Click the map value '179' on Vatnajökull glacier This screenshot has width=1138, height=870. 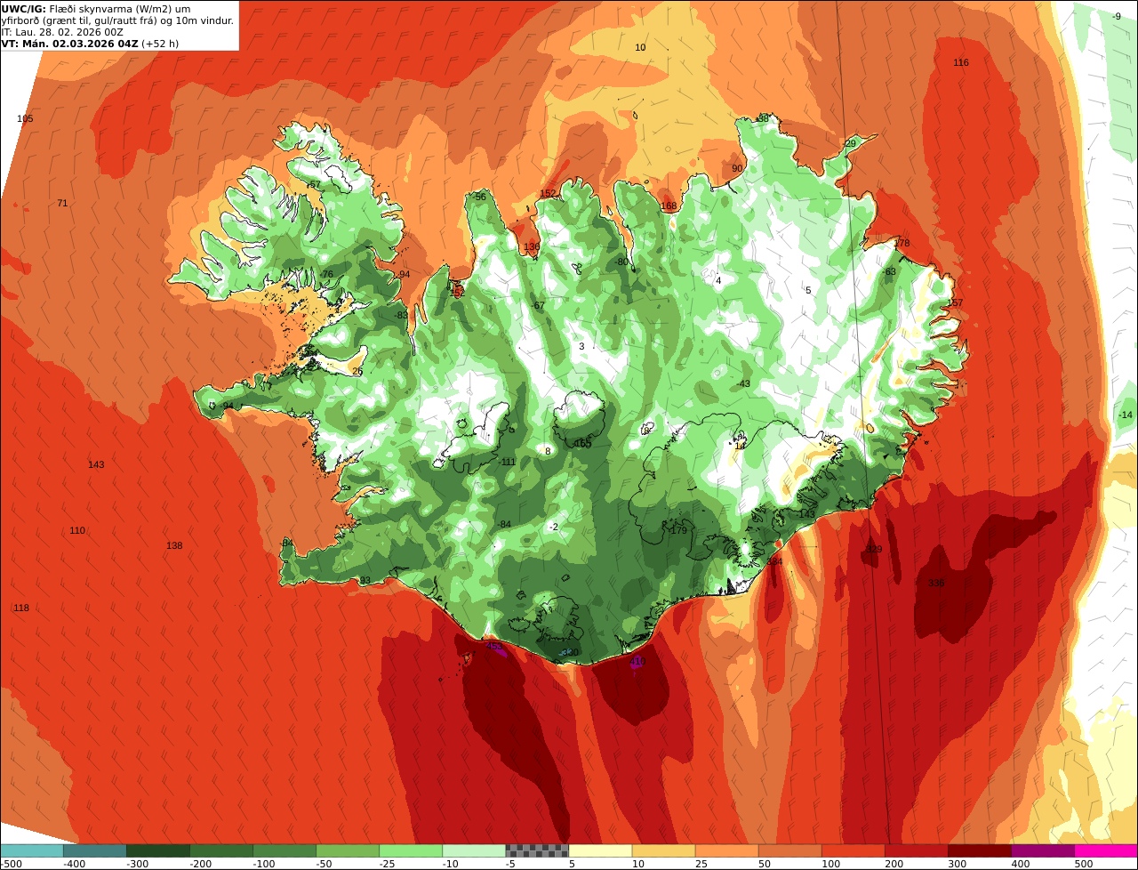(x=679, y=530)
